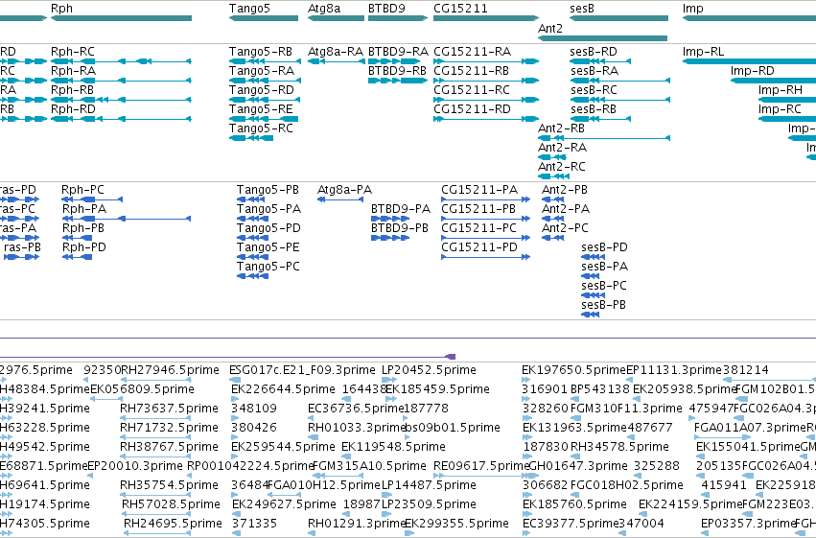Select protein sesB-PD
The image size is (816, 538).
click(x=593, y=256)
